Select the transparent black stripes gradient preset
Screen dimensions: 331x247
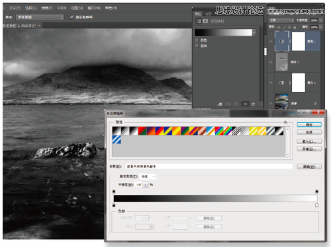click(236, 131)
